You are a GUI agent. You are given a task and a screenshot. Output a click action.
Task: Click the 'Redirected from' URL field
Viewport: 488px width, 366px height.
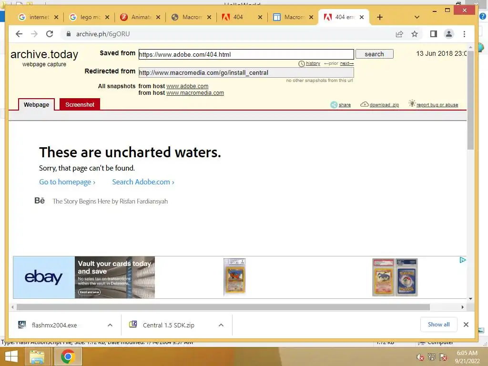click(x=246, y=72)
